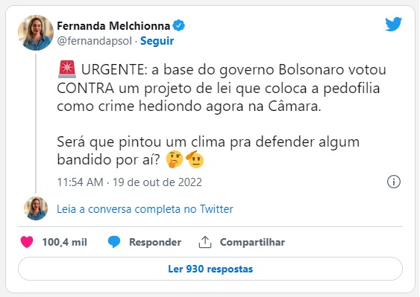
Task: Open Fernanda Melchionna's large profile photo
Action: pos(36,33)
